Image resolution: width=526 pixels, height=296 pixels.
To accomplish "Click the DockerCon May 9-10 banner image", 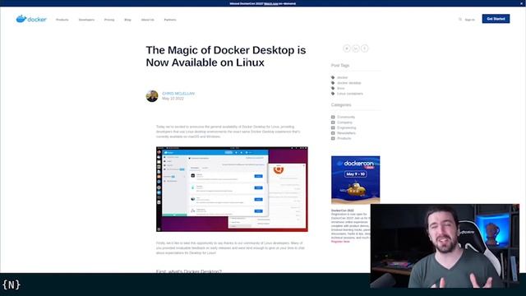I will click(356, 180).
